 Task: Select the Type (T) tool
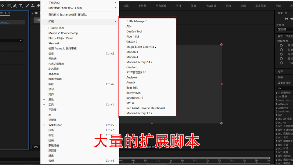tap(20, 5)
